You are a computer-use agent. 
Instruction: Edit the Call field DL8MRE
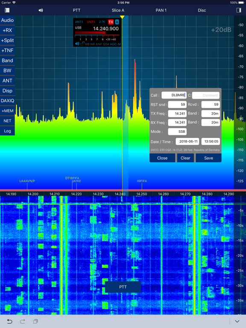(x=174, y=95)
